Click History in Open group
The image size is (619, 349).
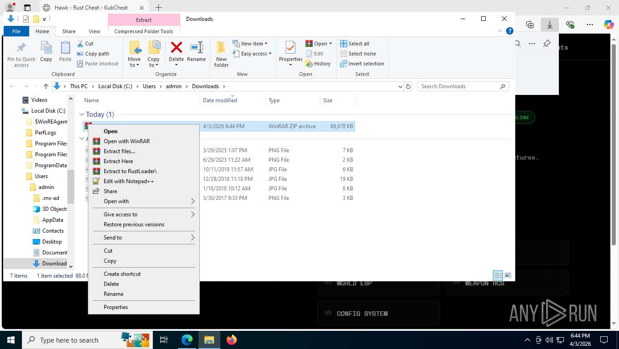(318, 64)
